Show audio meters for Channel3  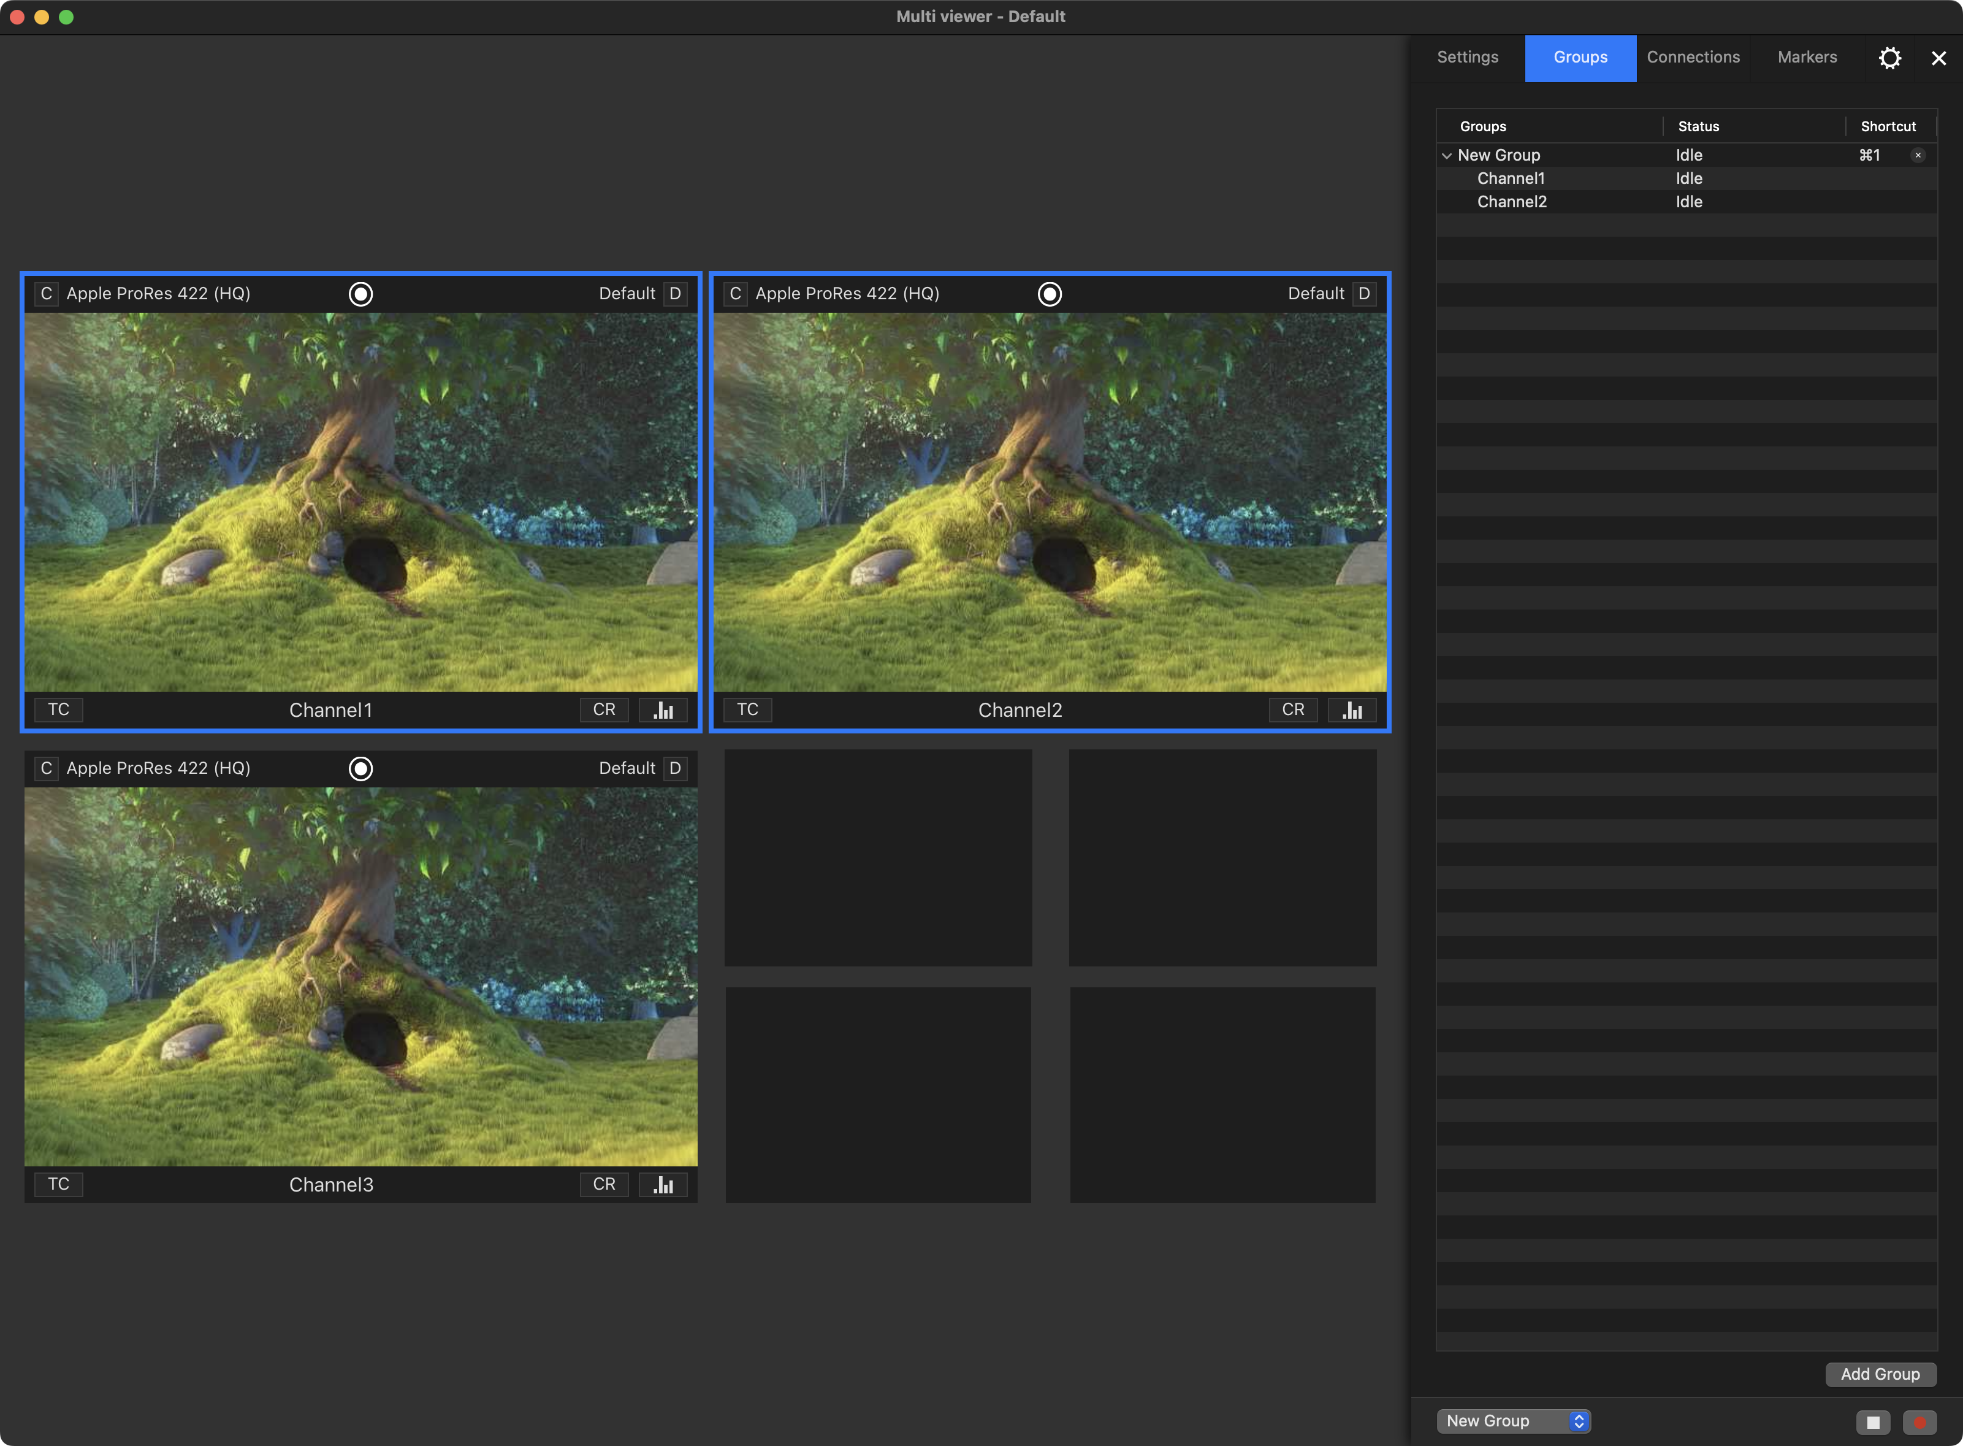coord(663,1184)
